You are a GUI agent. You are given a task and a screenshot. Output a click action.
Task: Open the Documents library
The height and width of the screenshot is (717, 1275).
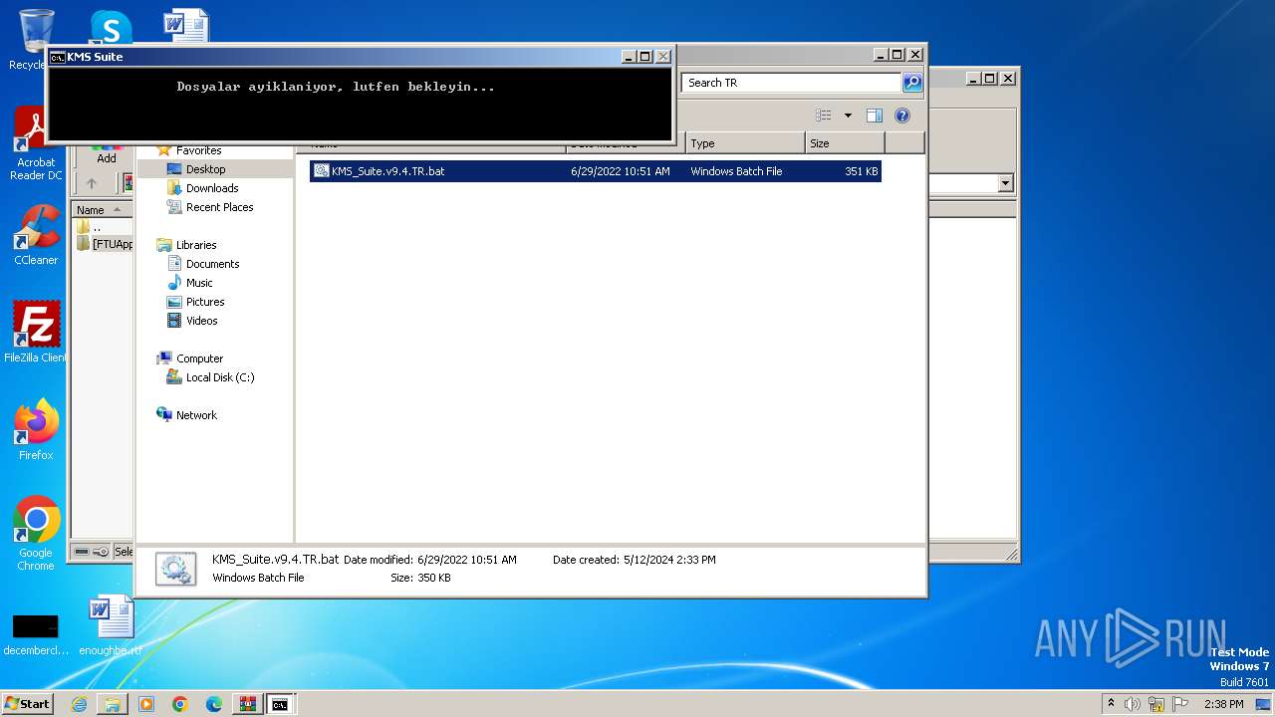coord(212,264)
